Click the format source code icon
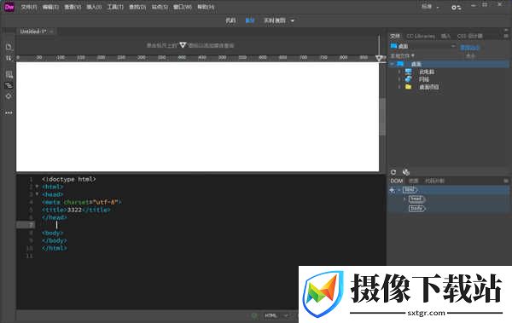This screenshot has width=512, height=323. point(9,85)
